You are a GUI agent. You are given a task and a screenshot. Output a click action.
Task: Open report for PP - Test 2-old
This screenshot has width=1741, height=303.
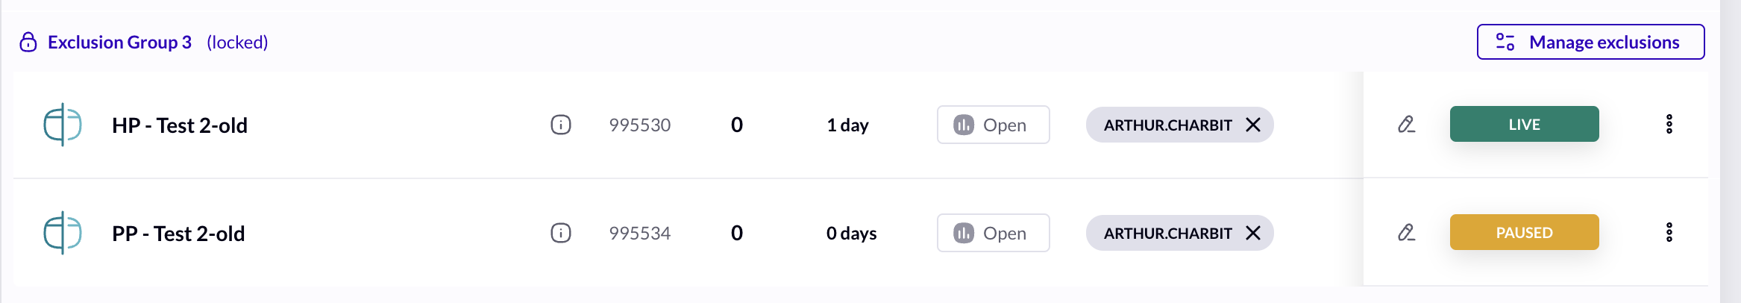(x=993, y=233)
